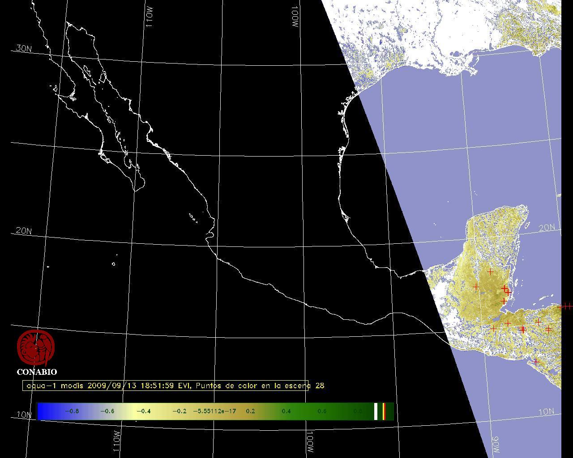Viewport: 573px width, 458px height.
Task: Pick the -0.4 pale yellow color bar value
Action: click(x=143, y=411)
